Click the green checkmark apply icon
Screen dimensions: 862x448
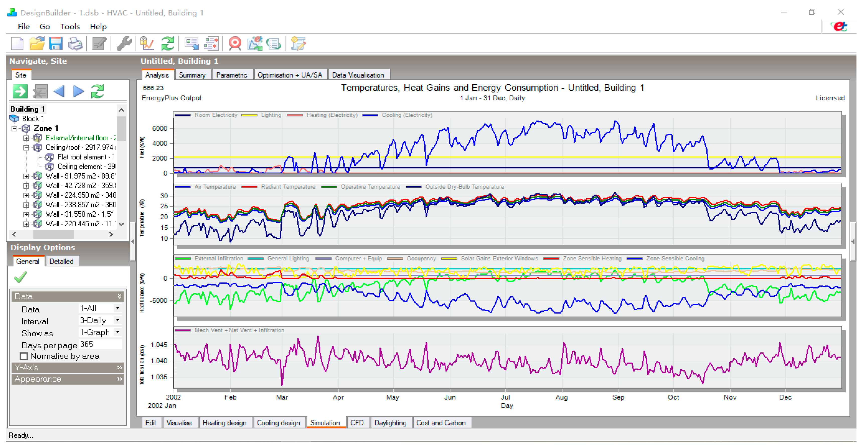20,277
